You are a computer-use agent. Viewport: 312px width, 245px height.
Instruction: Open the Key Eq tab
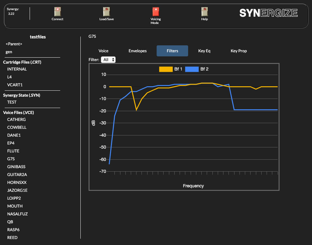coord(204,51)
